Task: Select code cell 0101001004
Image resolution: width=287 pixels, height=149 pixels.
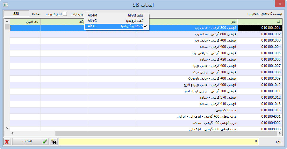Action: tap(260, 47)
